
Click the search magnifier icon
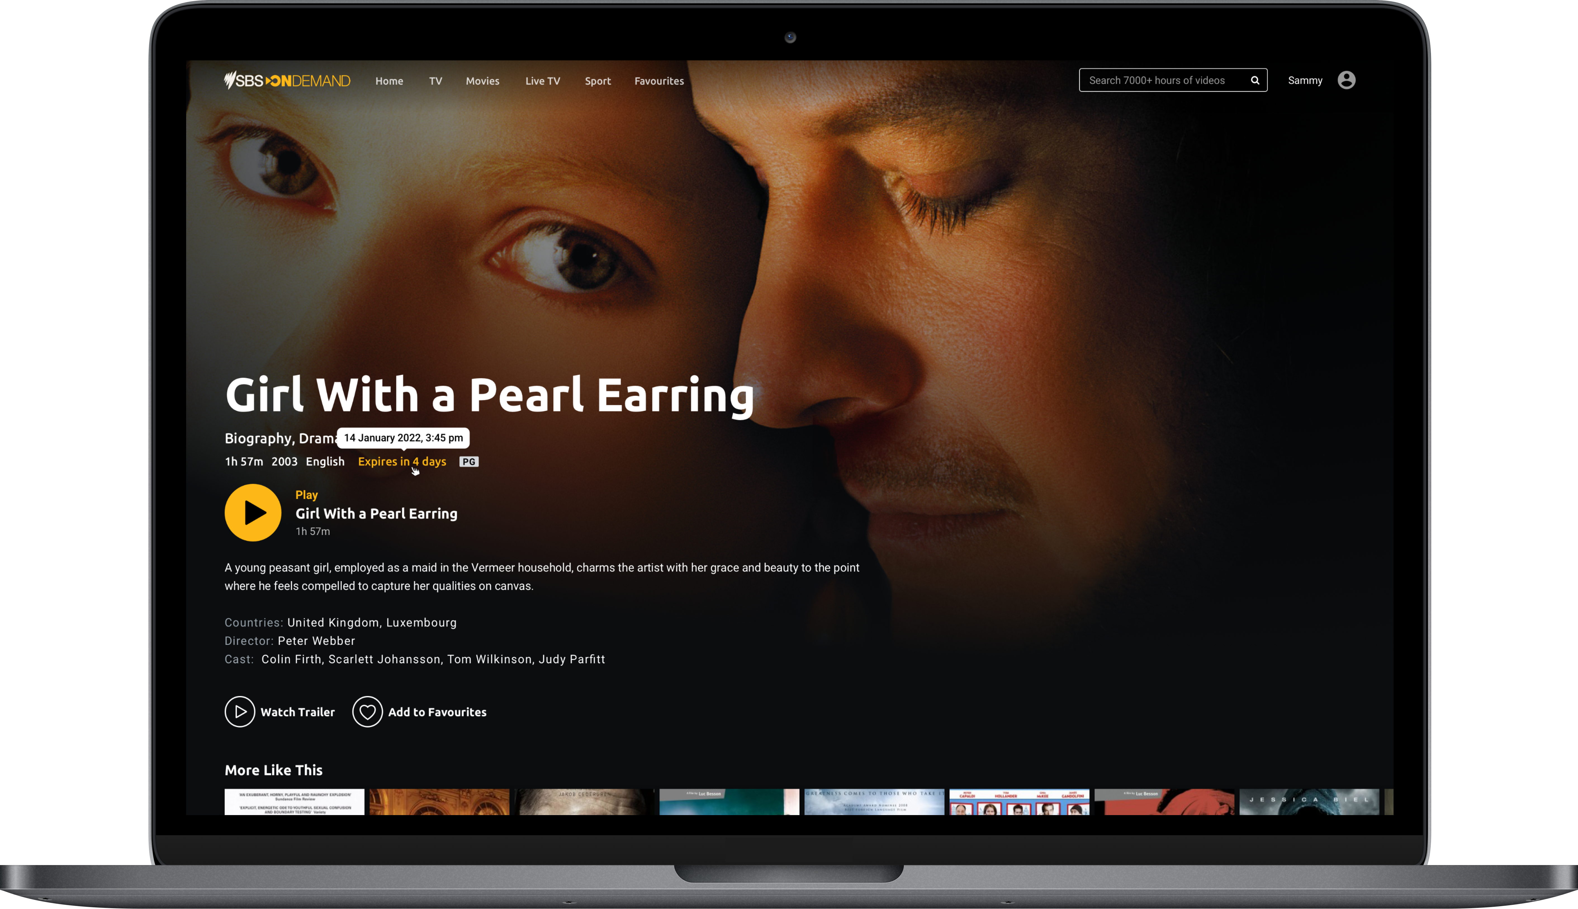[1255, 81]
